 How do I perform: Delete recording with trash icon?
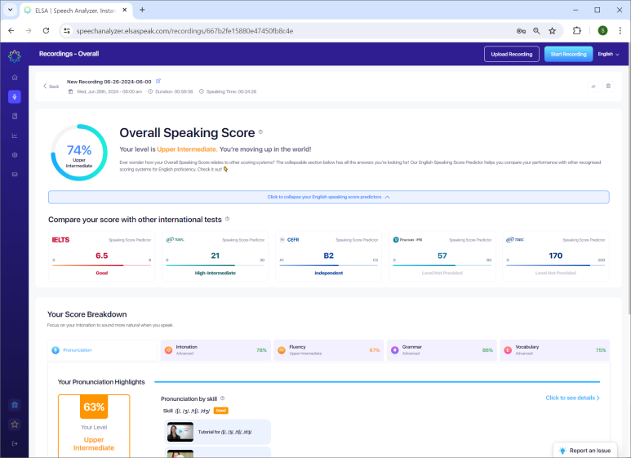coord(608,86)
